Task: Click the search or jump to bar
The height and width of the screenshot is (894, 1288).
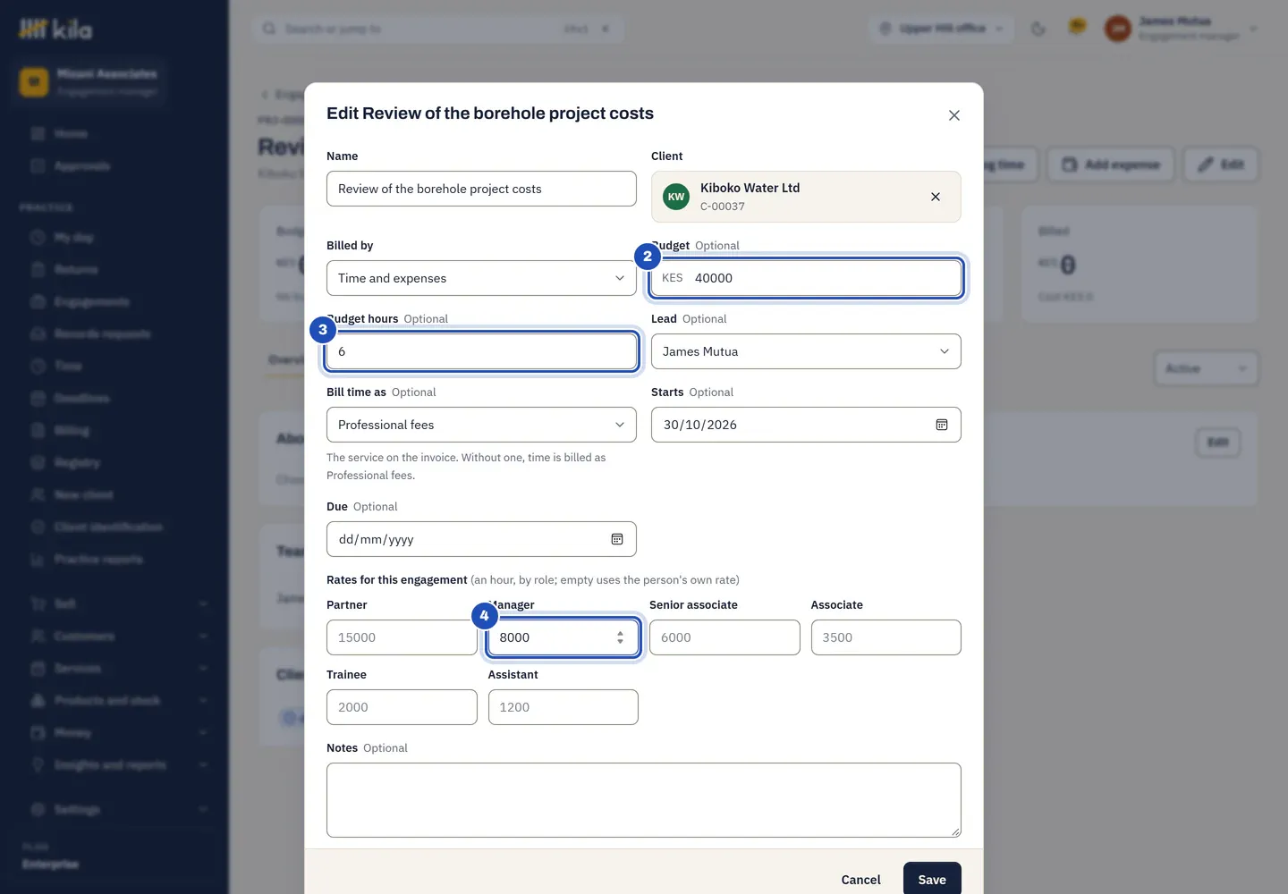Action: 438,29
